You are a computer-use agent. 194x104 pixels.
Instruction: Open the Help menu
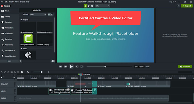coord(28,2)
